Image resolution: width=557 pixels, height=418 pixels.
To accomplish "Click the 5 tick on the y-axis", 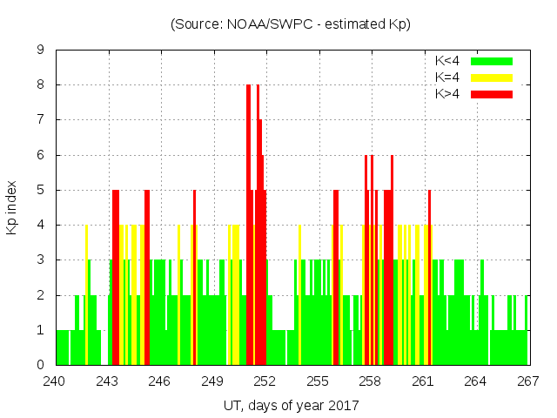I will tap(40, 190).
